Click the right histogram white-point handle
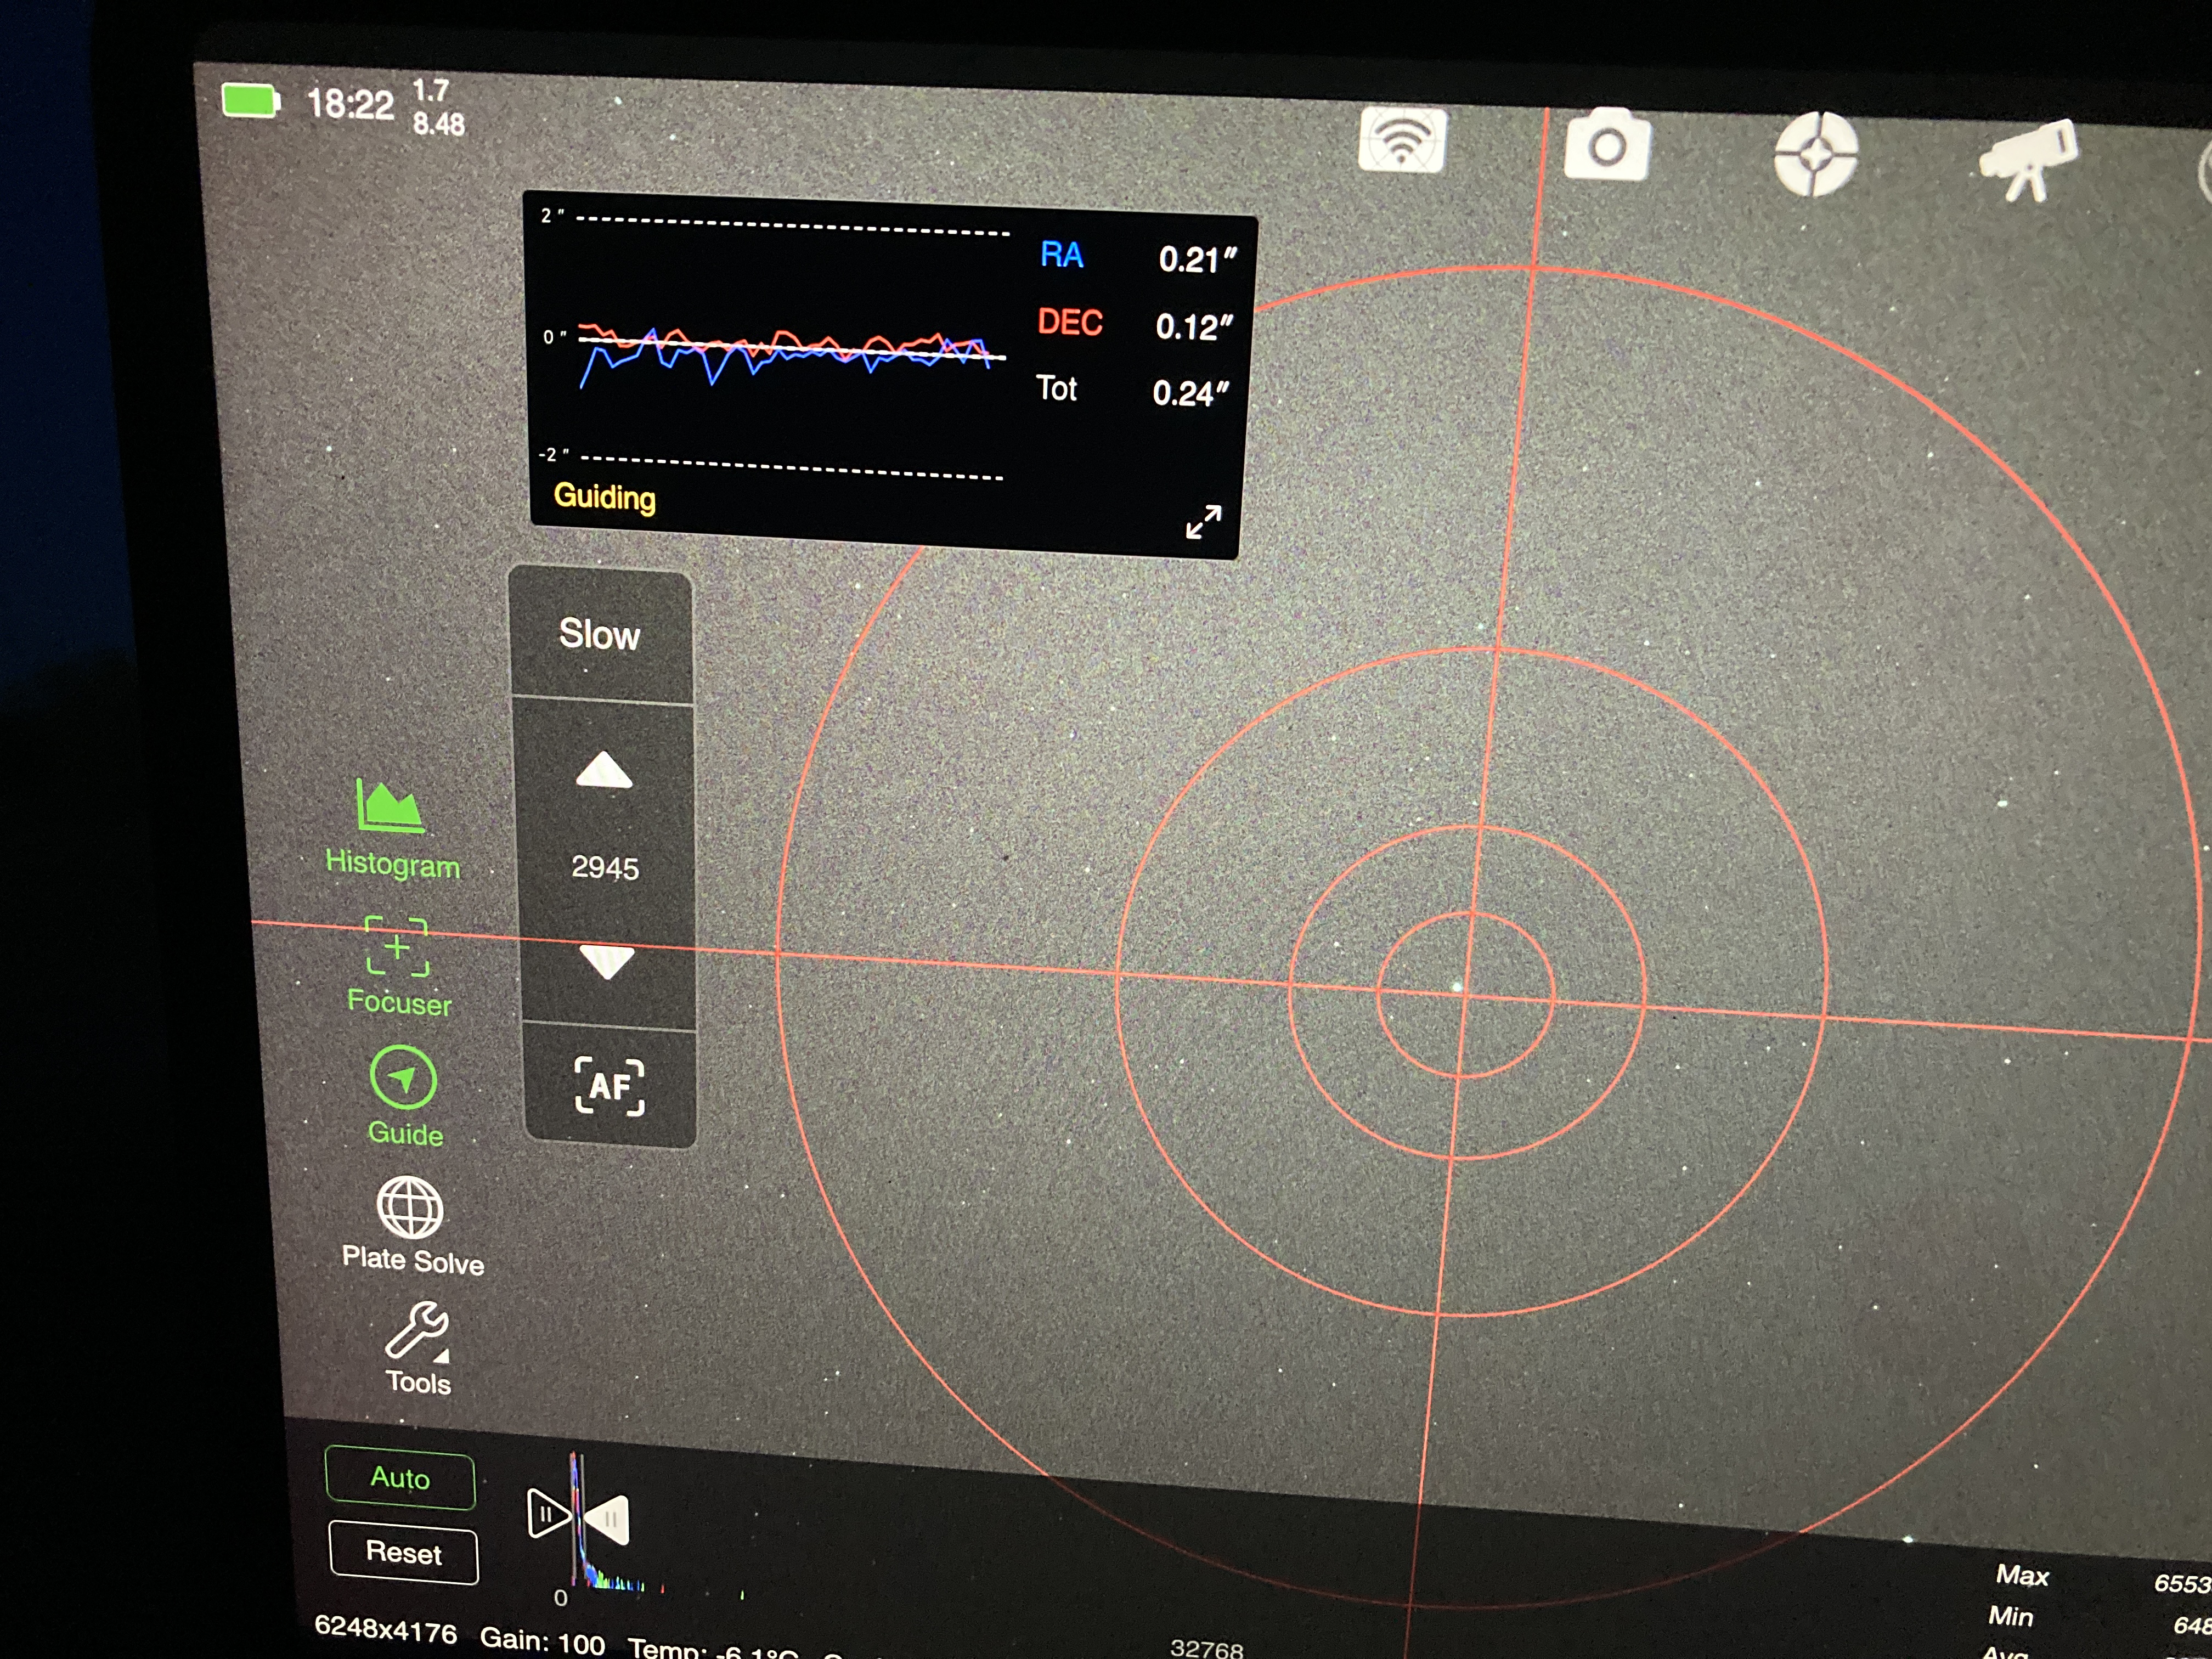Screen dimensions: 2212x1659 click(x=608, y=1520)
